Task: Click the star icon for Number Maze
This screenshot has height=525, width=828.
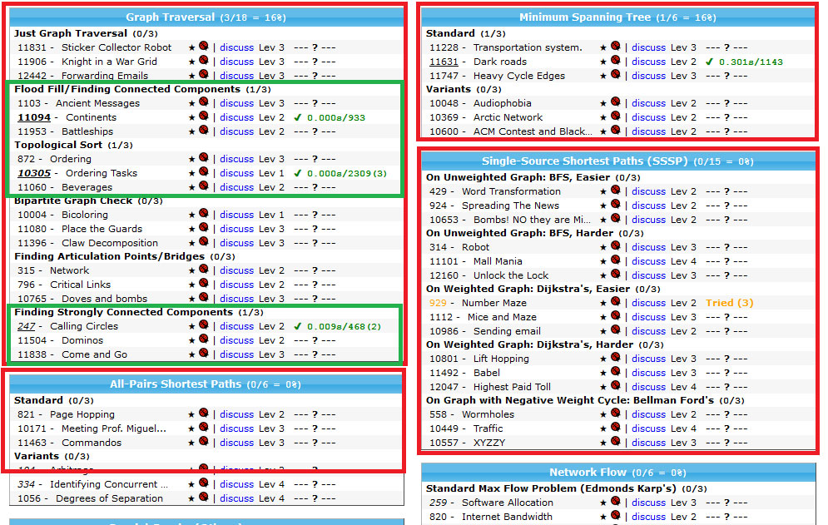Action: click(603, 303)
